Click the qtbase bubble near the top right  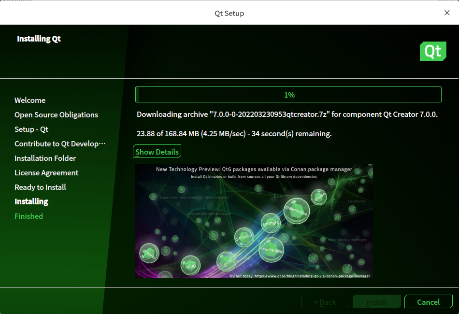coord(319,197)
